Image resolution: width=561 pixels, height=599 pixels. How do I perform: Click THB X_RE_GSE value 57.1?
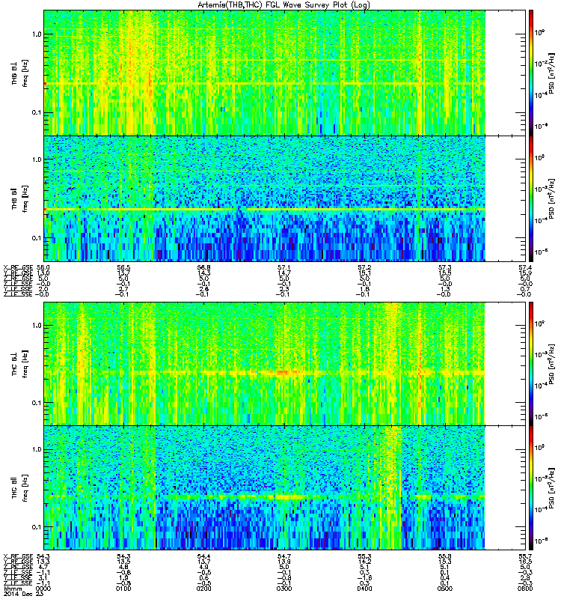[284, 268]
